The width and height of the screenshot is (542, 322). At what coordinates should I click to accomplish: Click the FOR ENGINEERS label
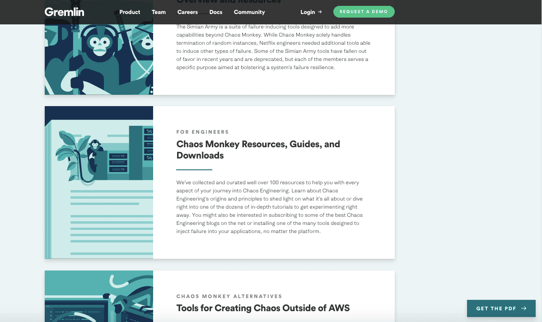point(203,132)
